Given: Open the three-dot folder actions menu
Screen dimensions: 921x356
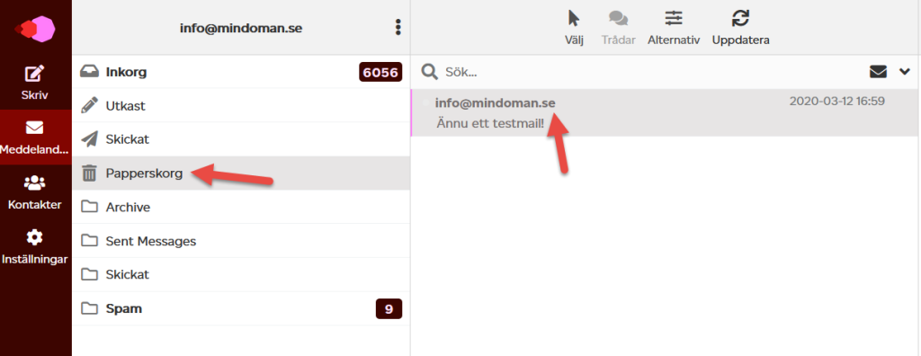Looking at the screenshot, I should coord(398,27).
